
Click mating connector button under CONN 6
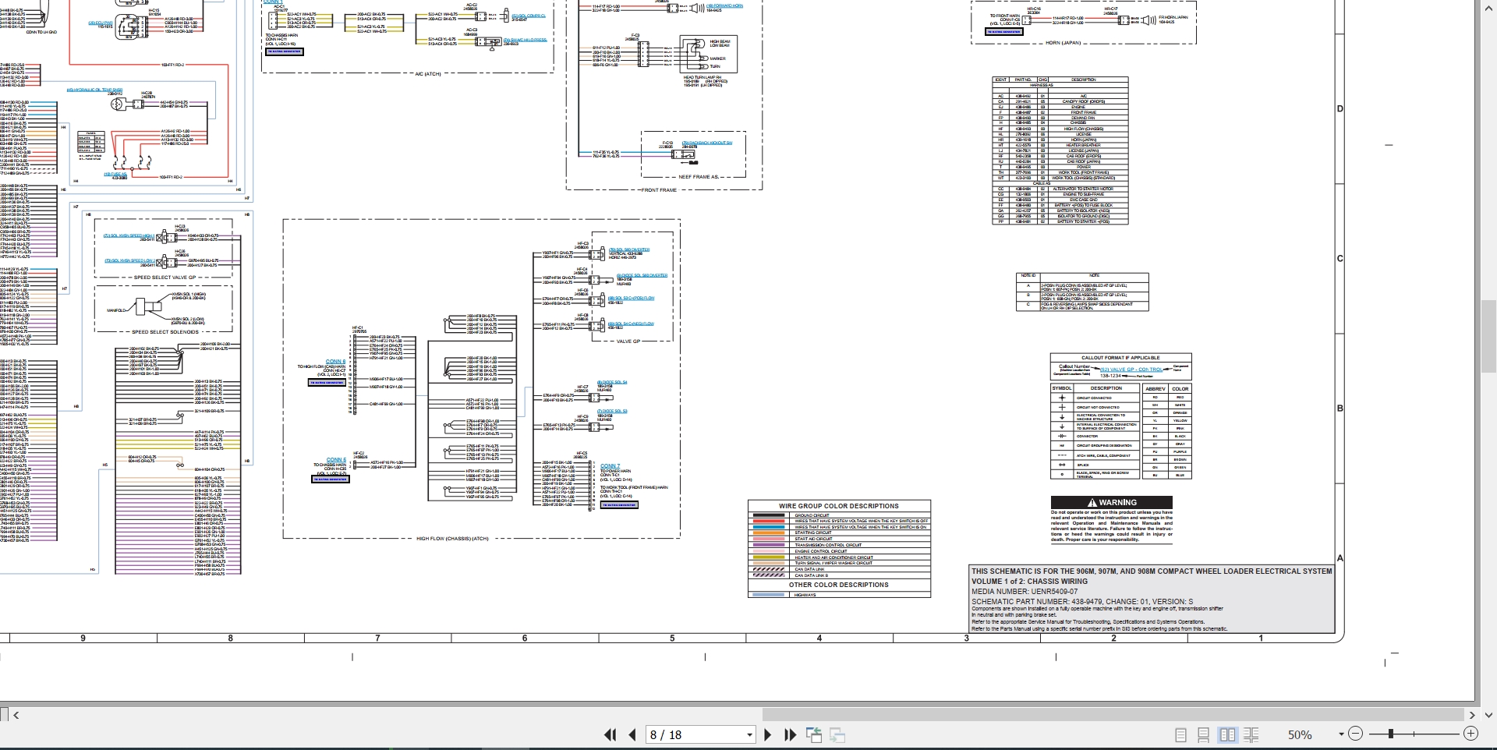point(331,479)
